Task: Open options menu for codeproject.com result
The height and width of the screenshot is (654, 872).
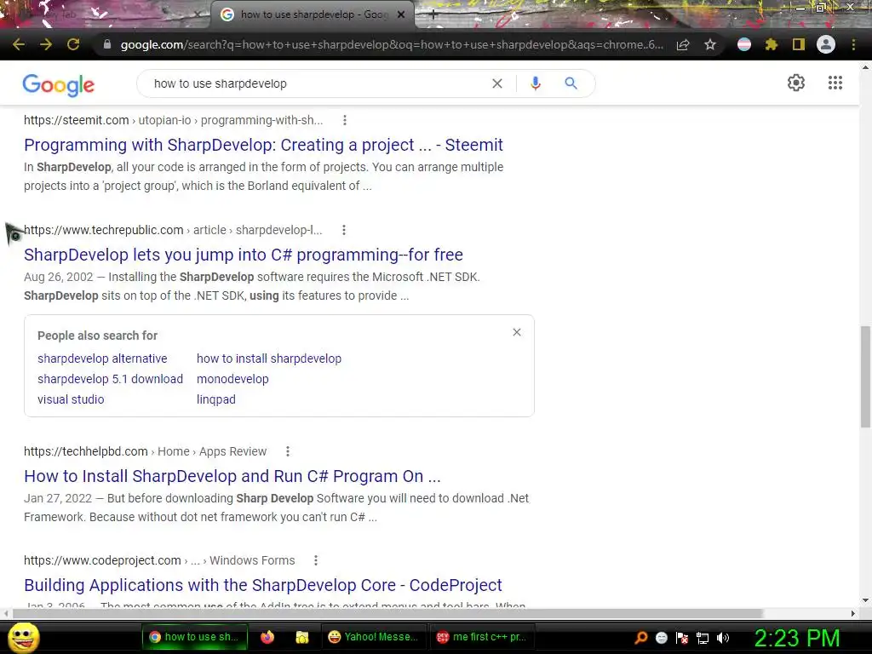Action: pyautogui.click(x=316, y=560)
